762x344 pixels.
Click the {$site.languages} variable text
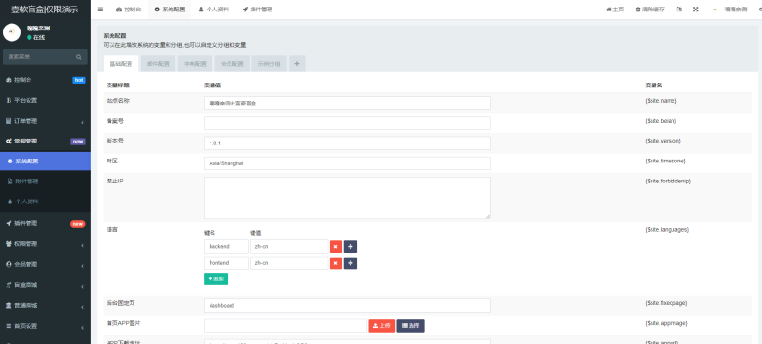(667, 229)
